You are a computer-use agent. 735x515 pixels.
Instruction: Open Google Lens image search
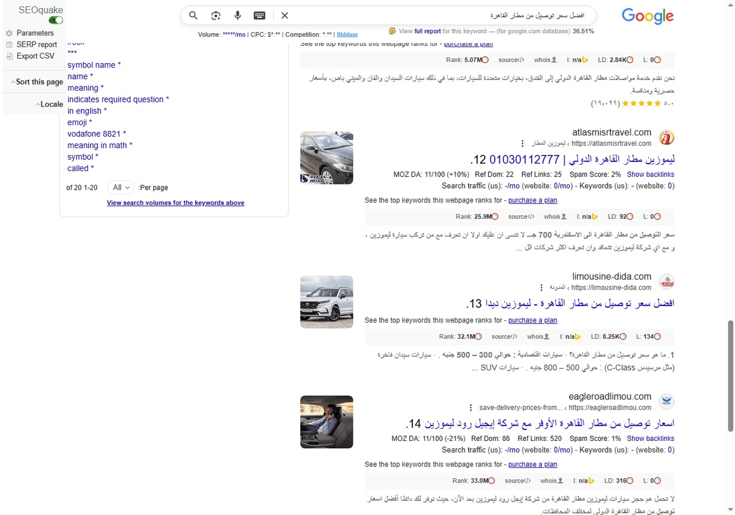pos(216,15)
